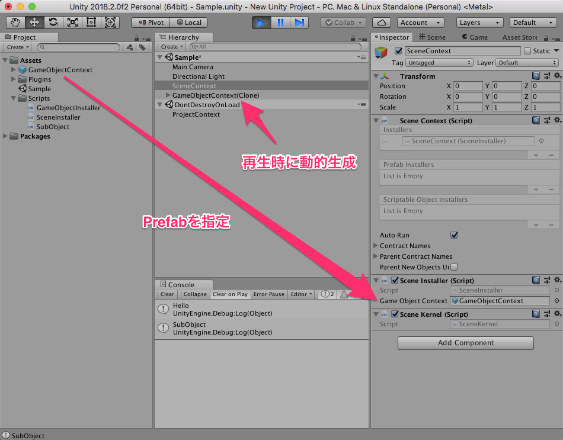Toggle Local handle rotation
The width and height of the screenshot is (563, 440).
(x=188, y=23)
